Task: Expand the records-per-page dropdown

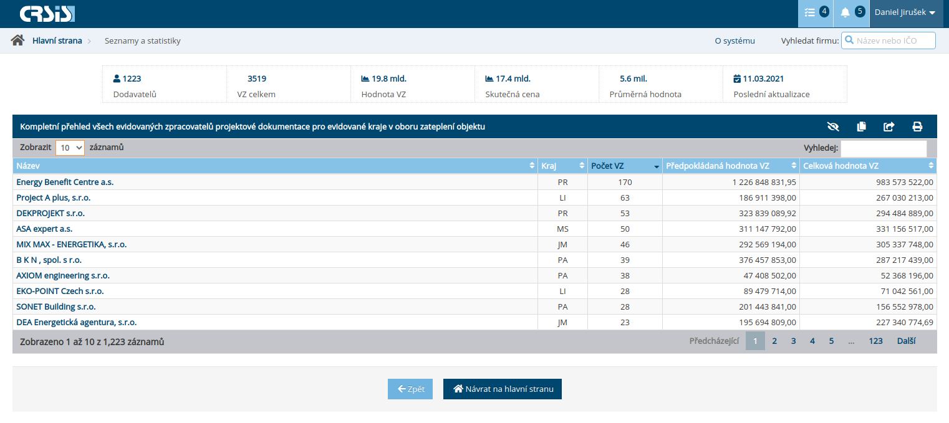Action: tap(70, 148)
